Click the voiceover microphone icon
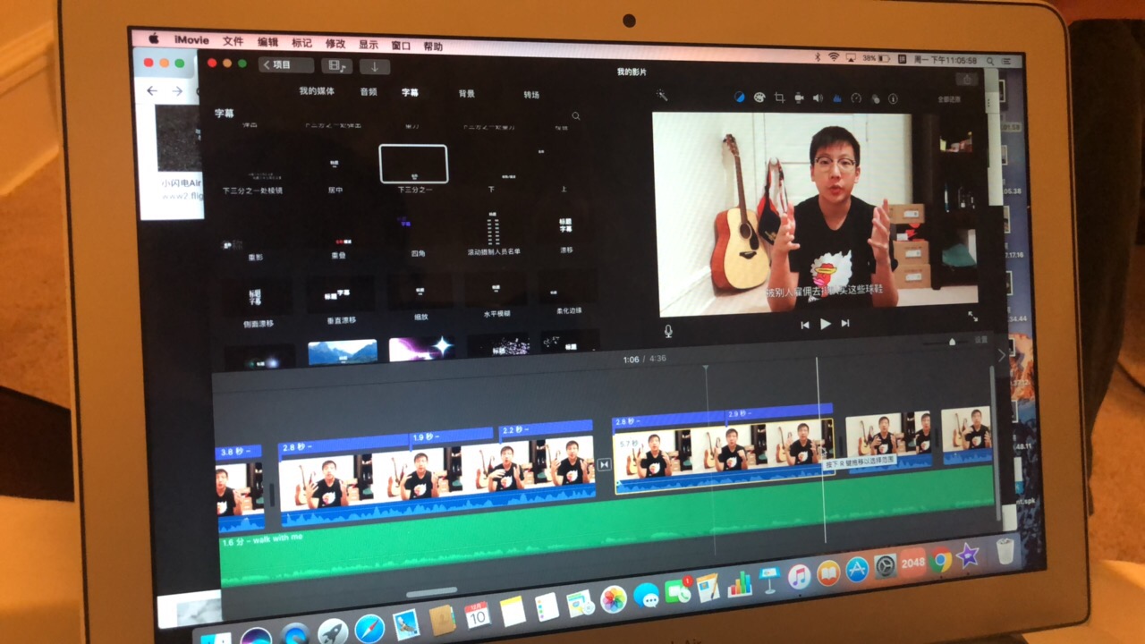The image size is (1145, 644). tap(667, 331)
